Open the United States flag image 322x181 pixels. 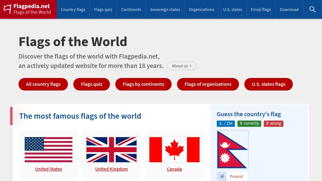click(x=49, y=150)
